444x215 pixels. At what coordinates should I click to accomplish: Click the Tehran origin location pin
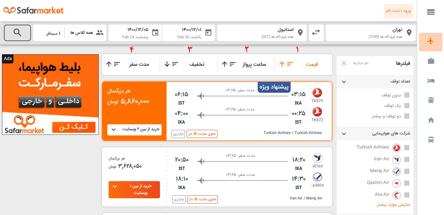coord(409,33)
